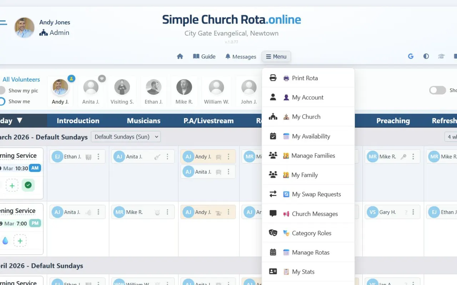This screenshot has height=285, width=457.
Task: Open options for Mike R. in evening Musicians
Action: pyautogui.click(x=167, y=212)
